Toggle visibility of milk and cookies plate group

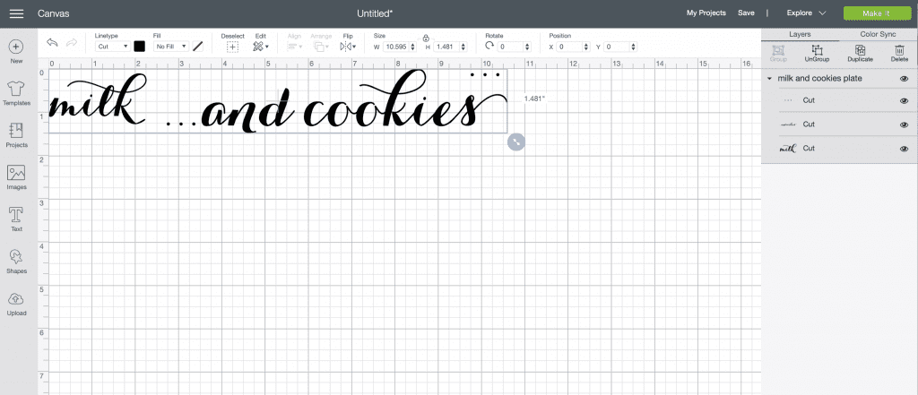pos(904,79)
